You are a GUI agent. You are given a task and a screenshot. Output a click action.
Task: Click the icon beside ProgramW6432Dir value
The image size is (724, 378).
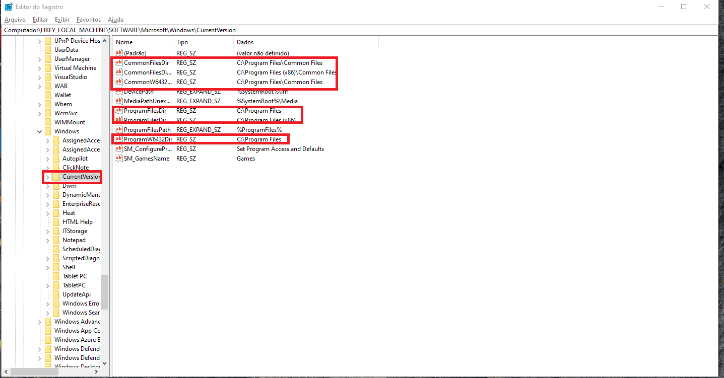click(x=119, y=139)
